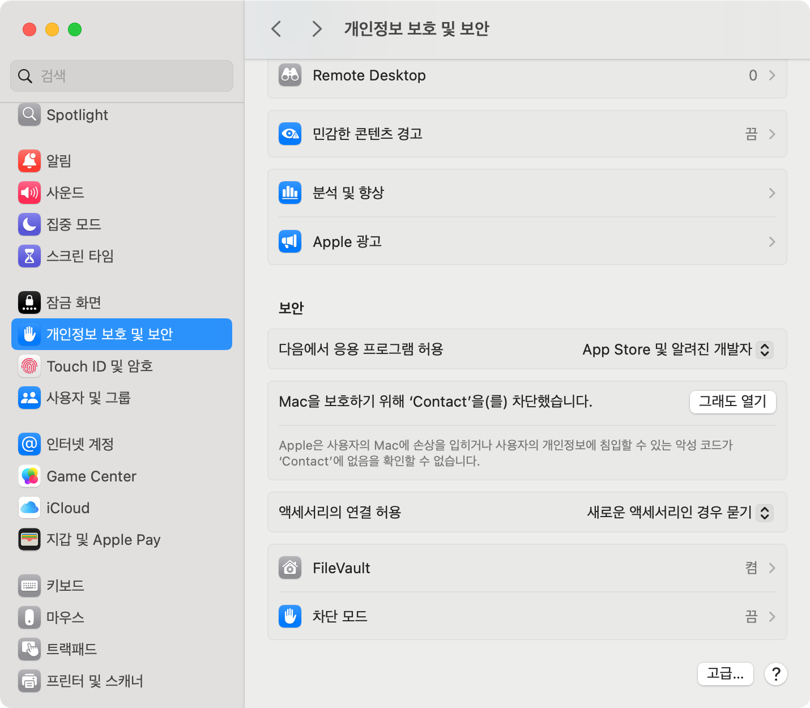810x708 pixels.
Task: Select iCloud in the sidebar
Action: 122,507
